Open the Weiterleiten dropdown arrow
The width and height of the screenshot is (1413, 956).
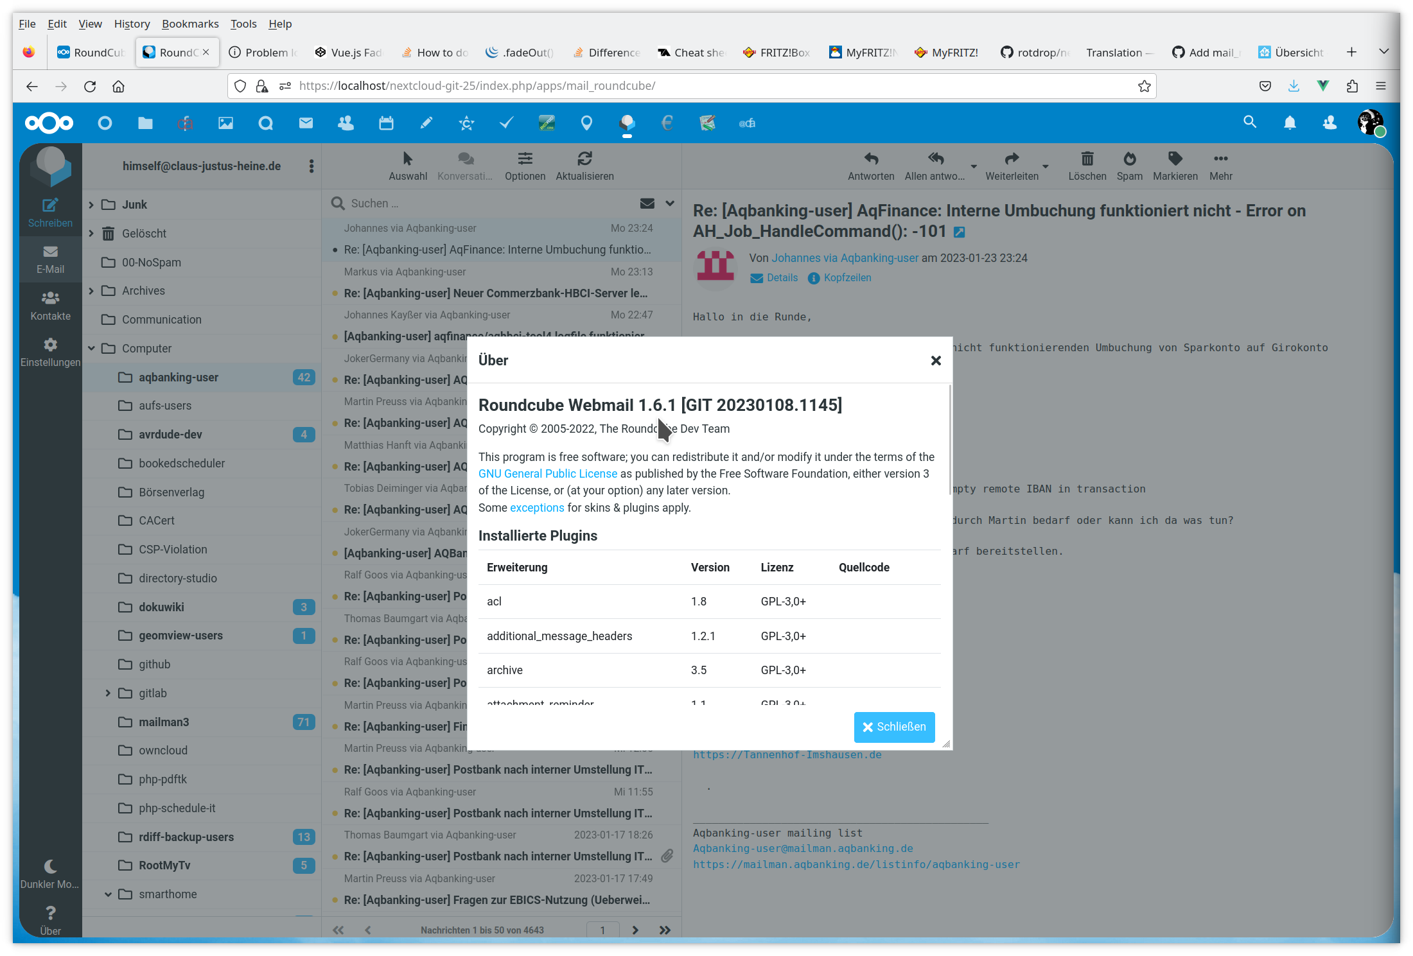(x=1046, y=166)
